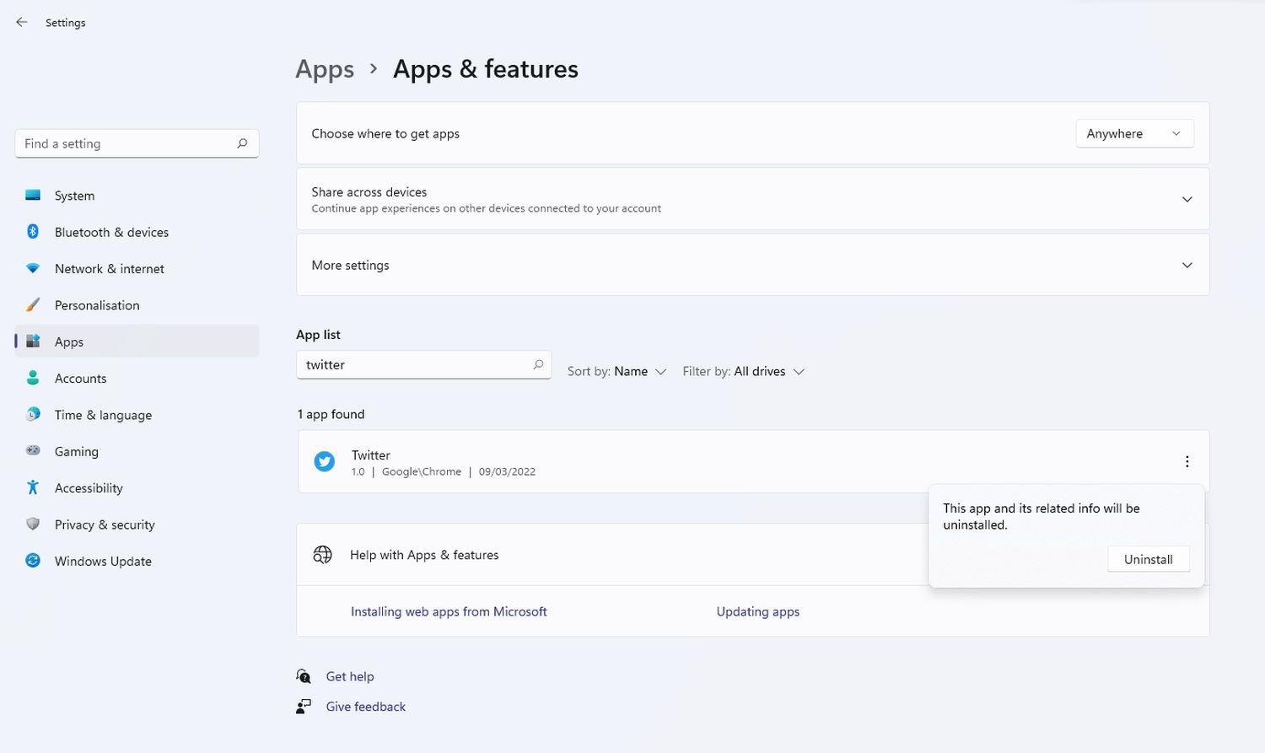Select Network & internet in sidebar

click(109, 269)
